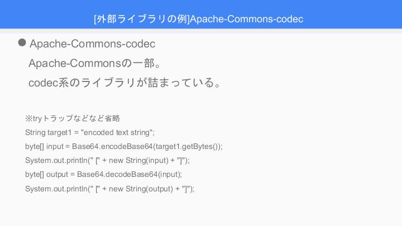Click Base64.encodeBase64 method name
Screen dimensions: 402x226
pos(112,147)
